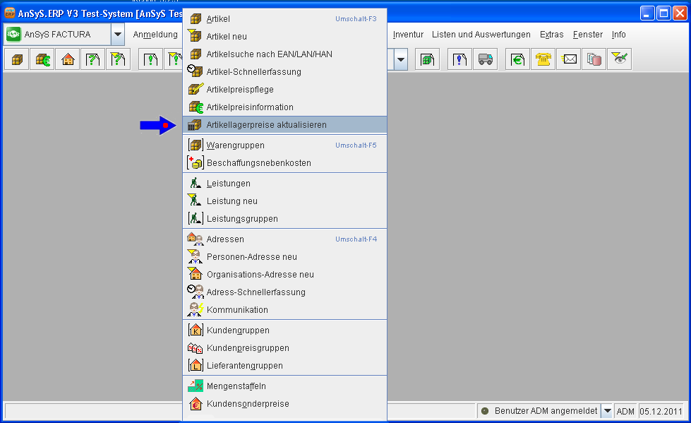
Task: Select Kundensonderpreise menu entry
Action: tap(247, 404)
